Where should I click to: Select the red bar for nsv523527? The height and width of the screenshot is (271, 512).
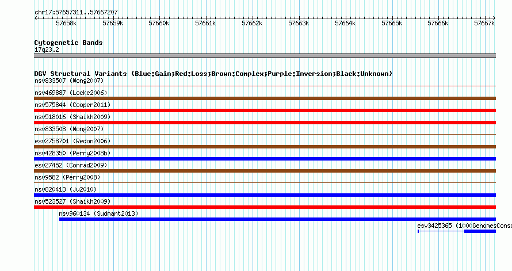pos(265,207)
